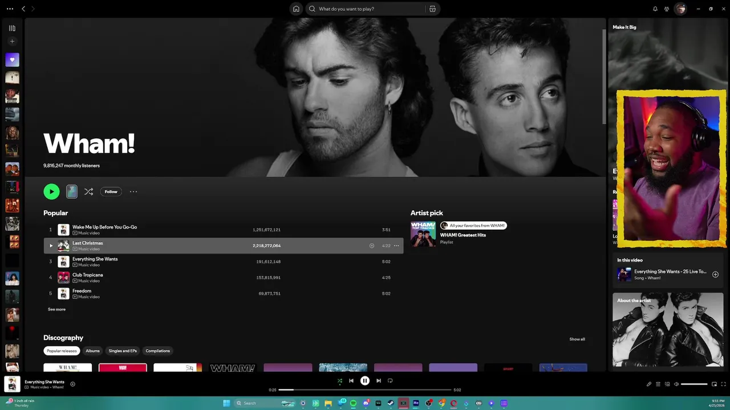Screen dimensions: 730x410
Task: Open Spotify from the taskbar
Action: click(x=353, y=403)
